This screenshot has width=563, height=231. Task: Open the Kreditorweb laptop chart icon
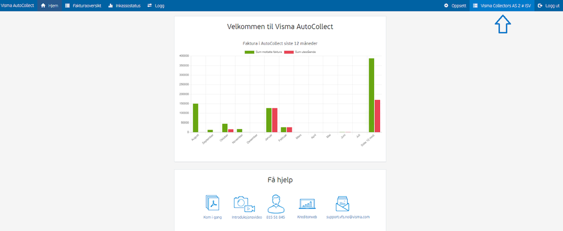(x=307, y=204)
